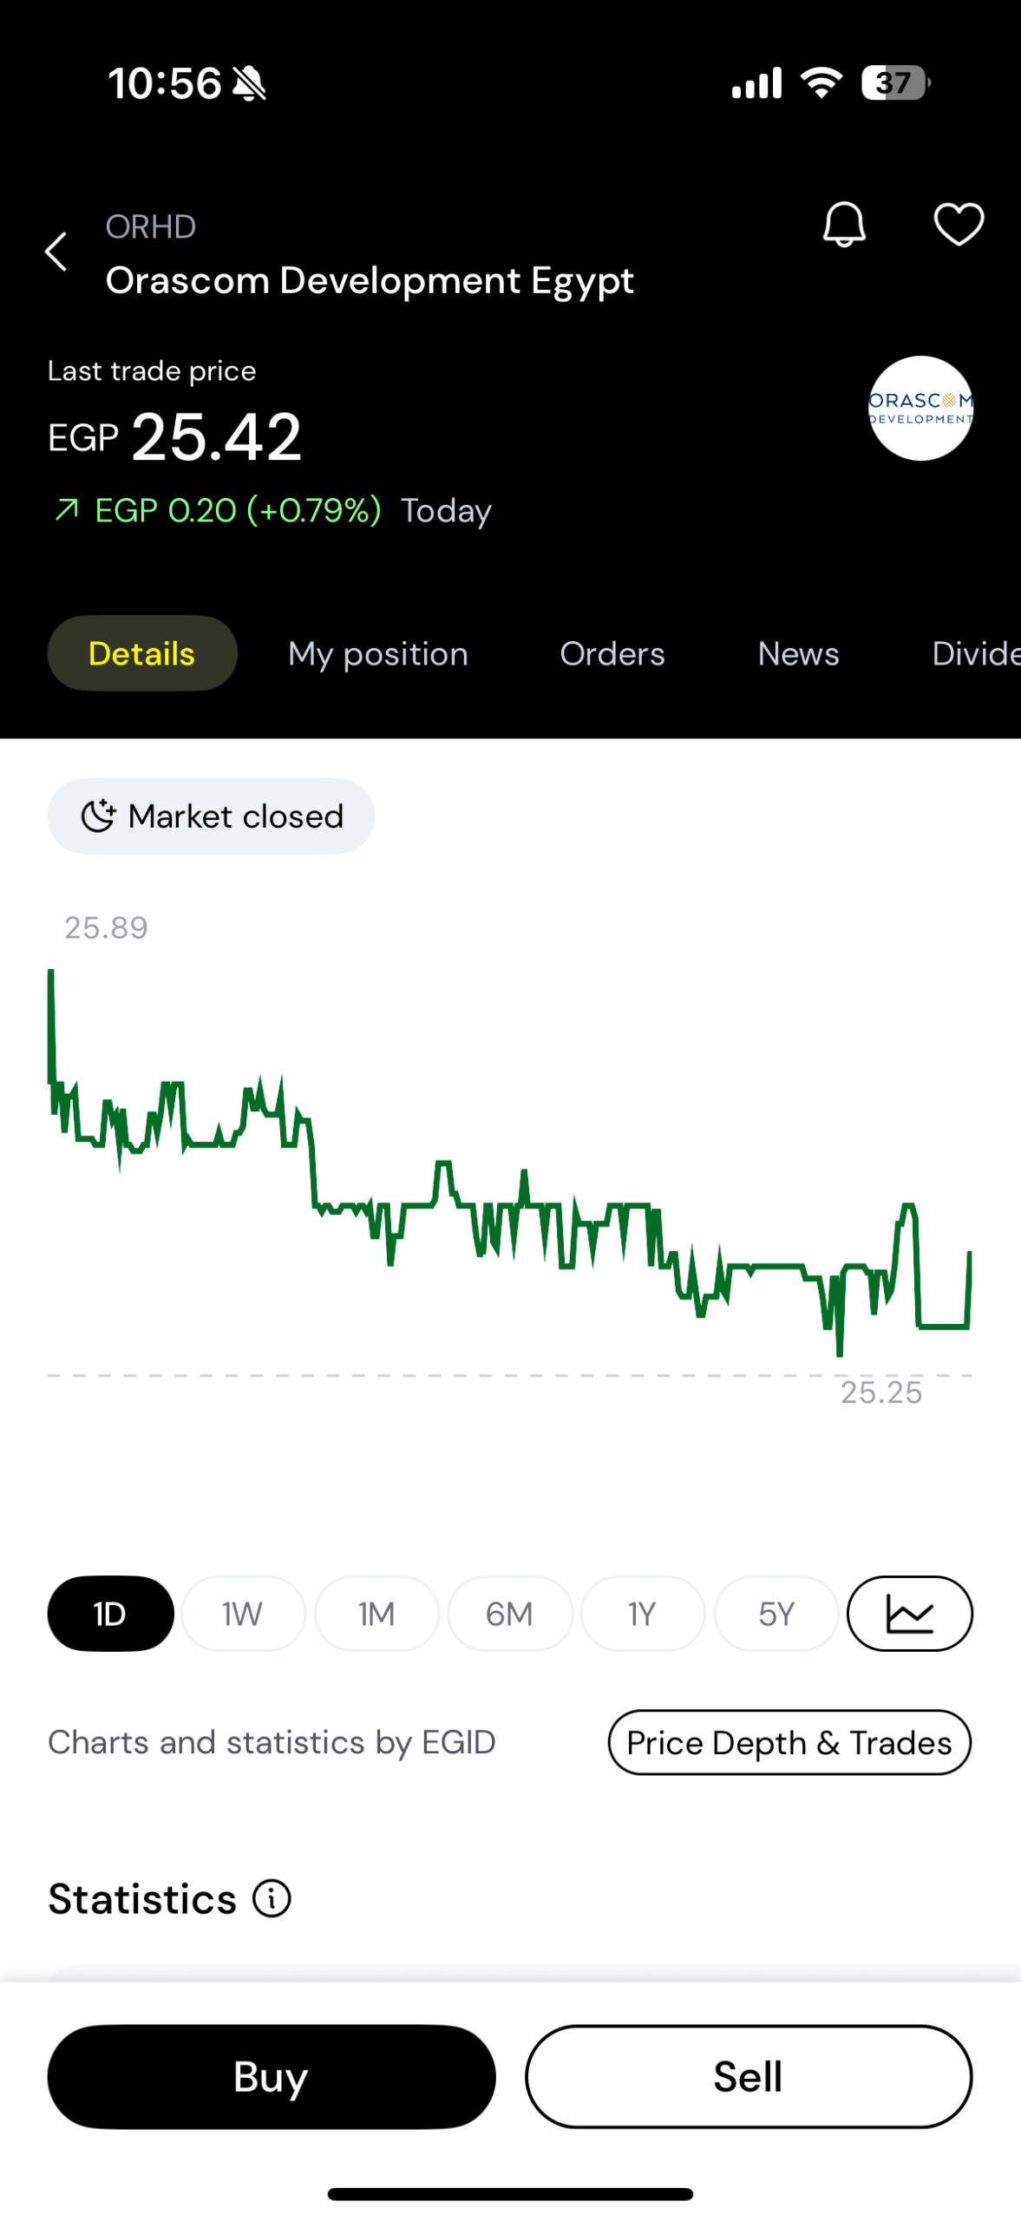The width and height of the screenshot is (1021, 2221).
Task: Add ORHD to favorites with the heart icon
Action: click(x=958, y=225)
